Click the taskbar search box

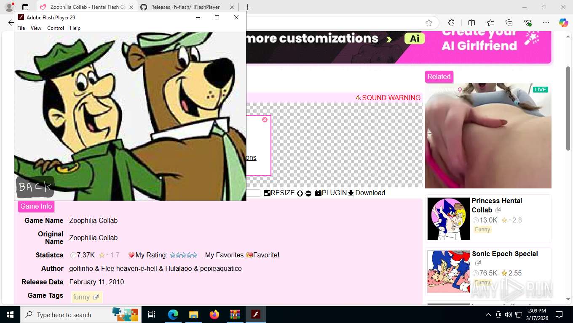click(x=80, y=315)
